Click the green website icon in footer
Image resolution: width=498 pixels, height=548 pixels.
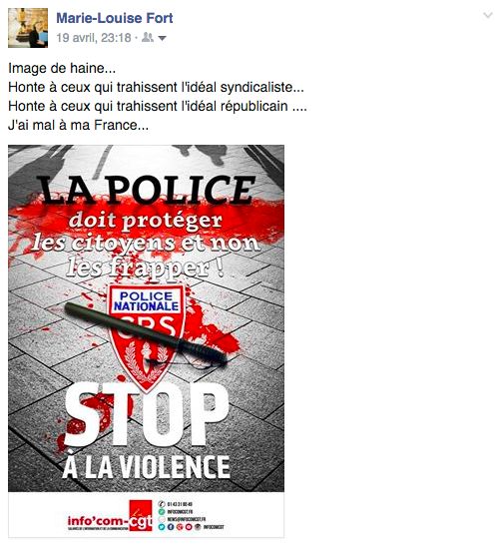coord(162,512)
